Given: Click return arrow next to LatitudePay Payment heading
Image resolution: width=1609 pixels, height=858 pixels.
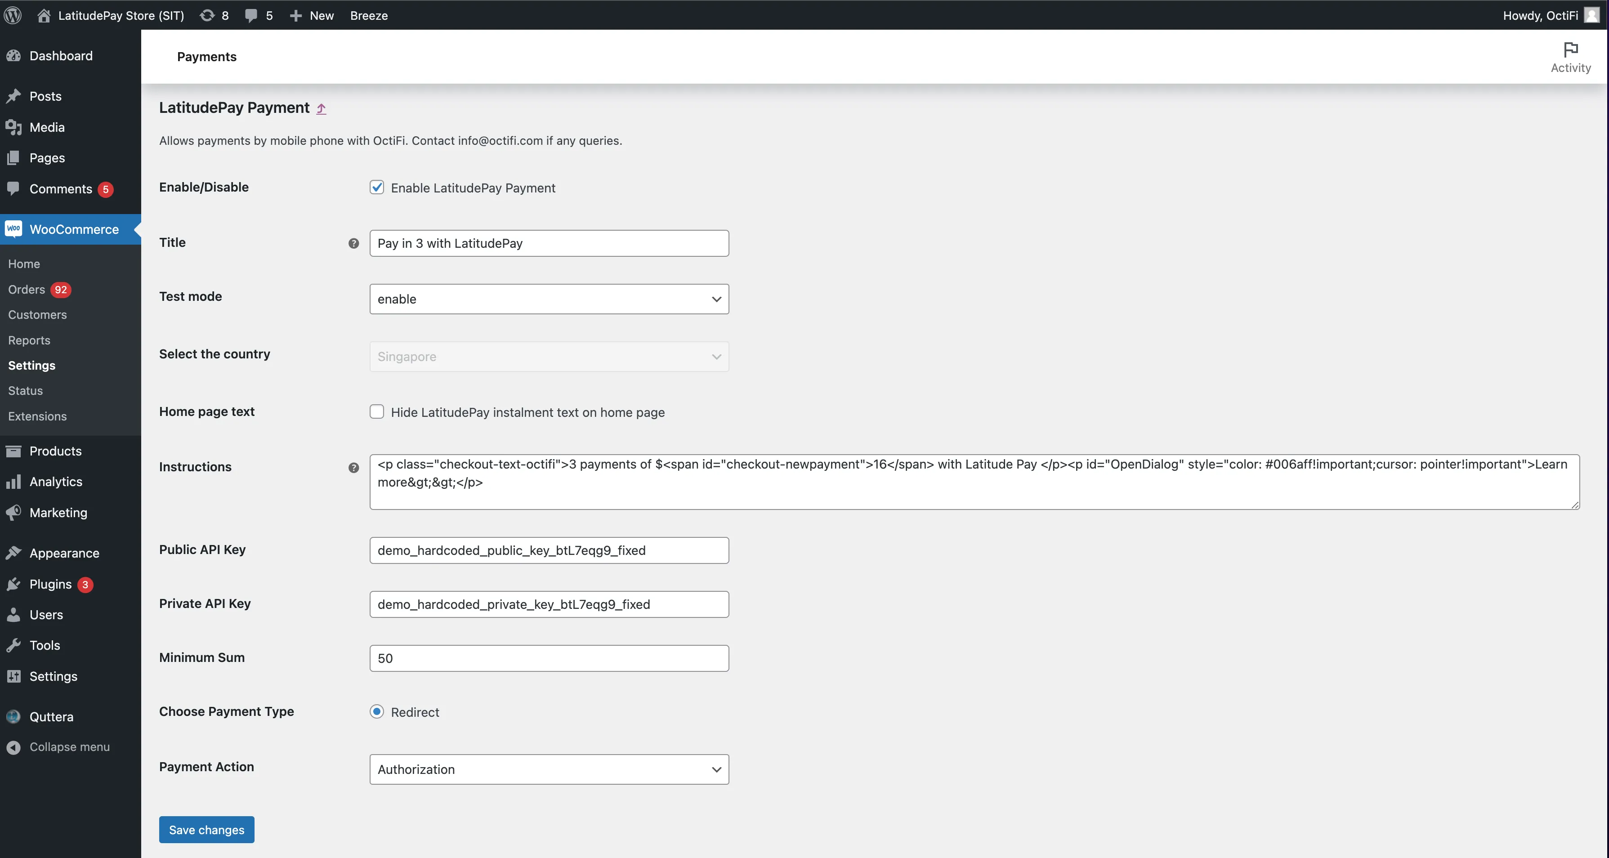Looking at the screenshot, I should [321, 109].
